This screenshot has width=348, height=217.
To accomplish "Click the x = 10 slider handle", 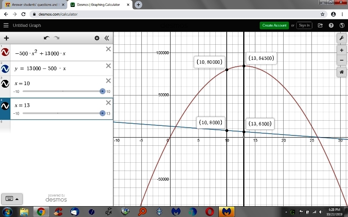I will point(102,91).
